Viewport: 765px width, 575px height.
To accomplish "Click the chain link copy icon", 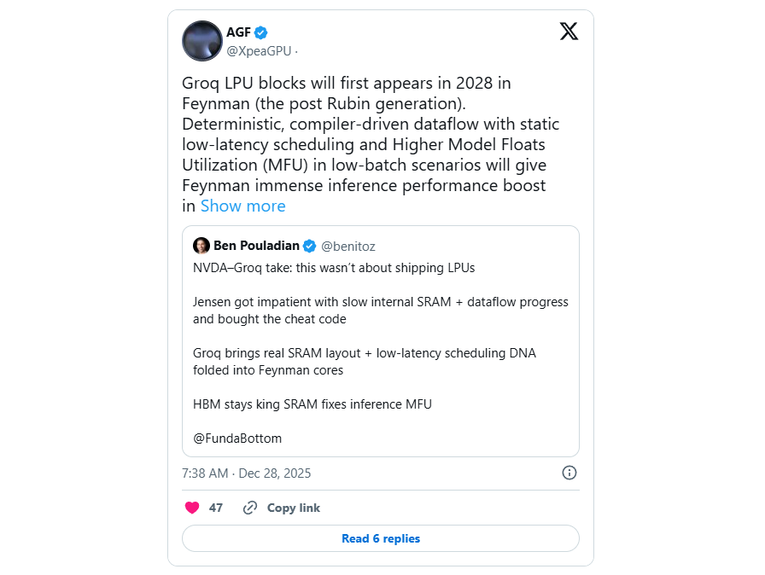I will pos(250,508).
